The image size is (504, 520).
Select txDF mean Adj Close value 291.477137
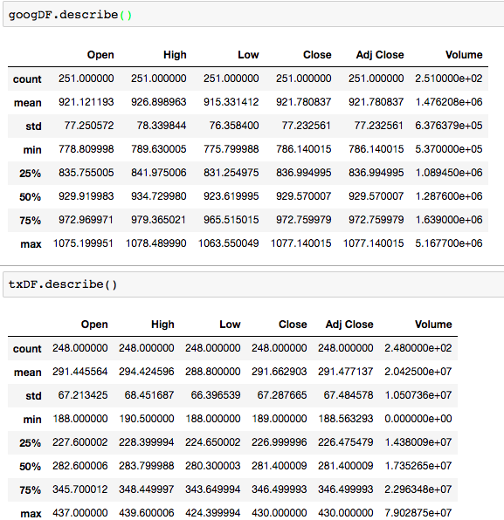pyautogui.click(x=346, y=372)
